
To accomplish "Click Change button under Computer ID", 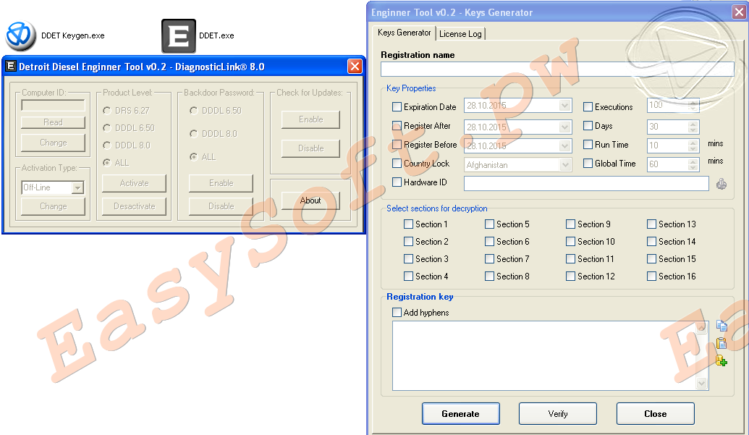I will (53, 143).
